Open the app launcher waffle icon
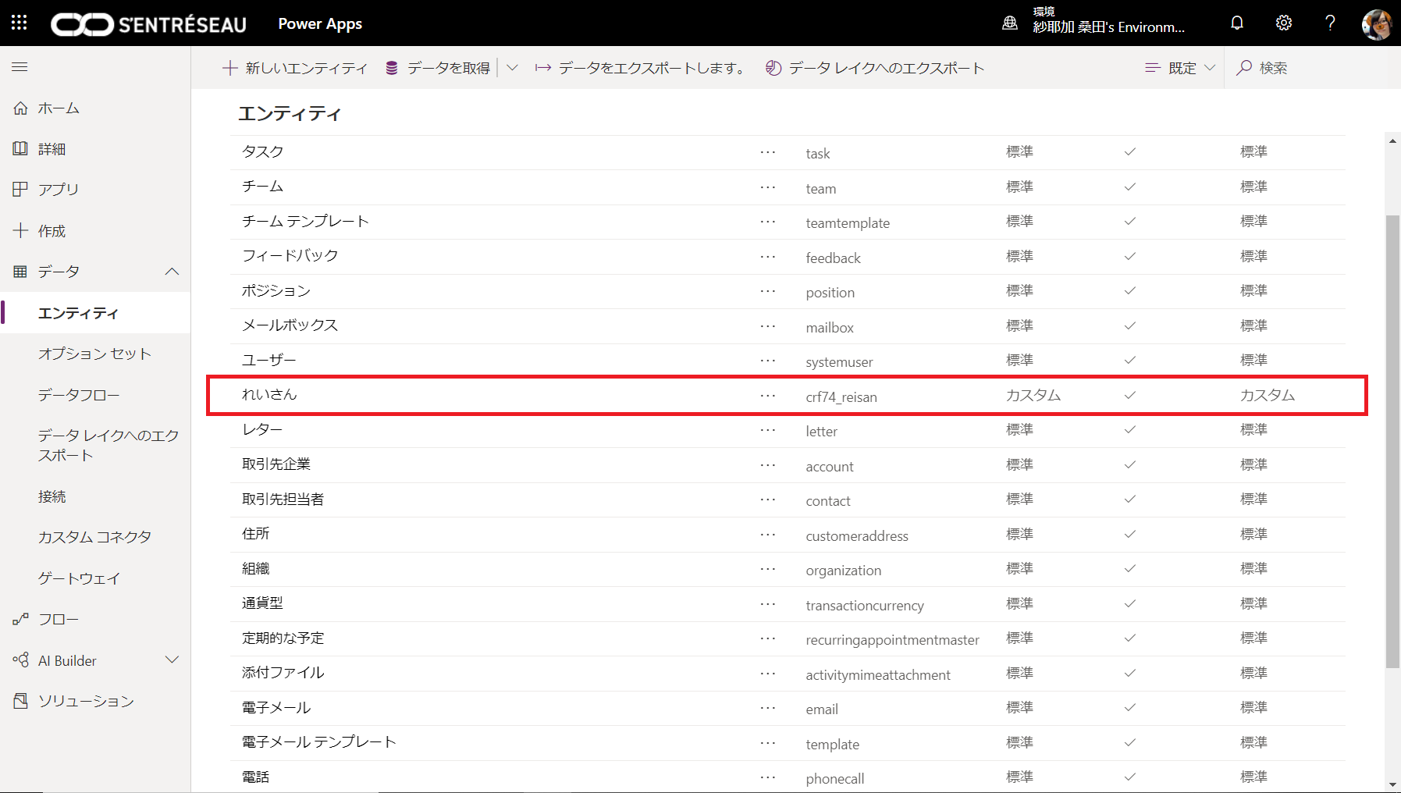Viewport: 1401px width, 793px height. 20,23
